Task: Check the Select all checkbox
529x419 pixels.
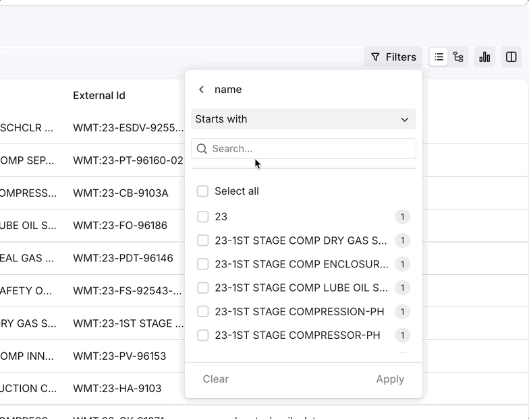Action: point(202,191)
